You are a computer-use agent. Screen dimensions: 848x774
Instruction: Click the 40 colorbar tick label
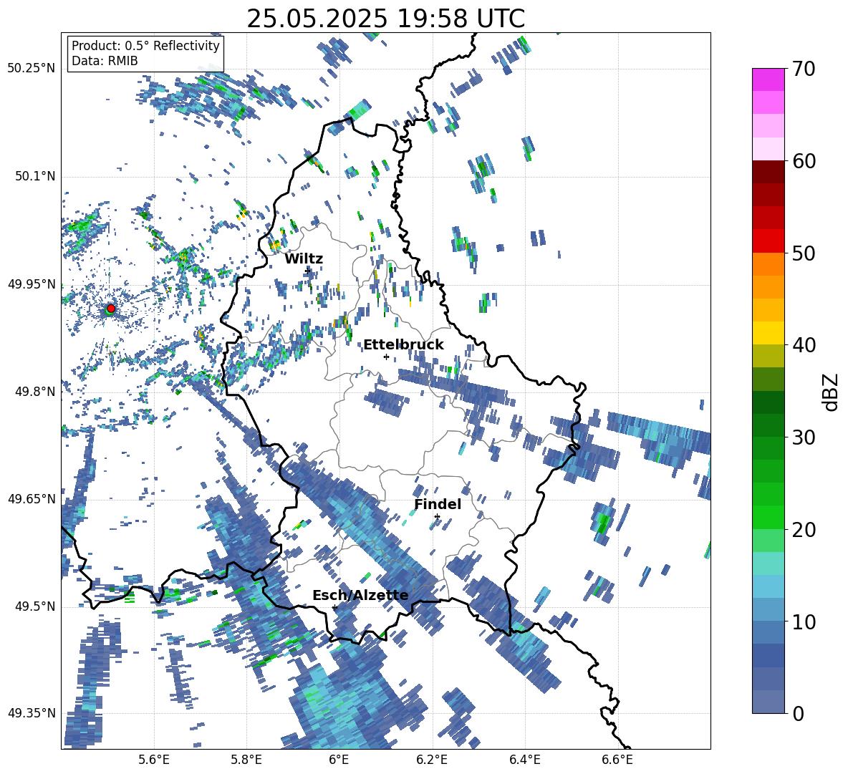(804, 345)
